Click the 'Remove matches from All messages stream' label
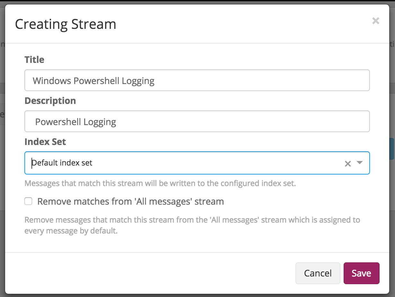 tap(130, 201)
